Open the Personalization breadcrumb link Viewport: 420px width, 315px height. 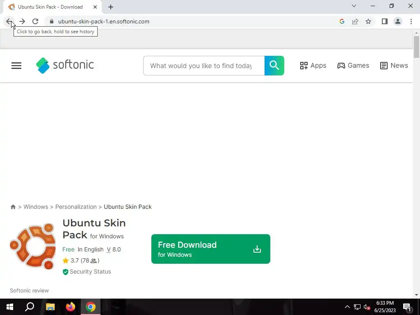point(76,207)
